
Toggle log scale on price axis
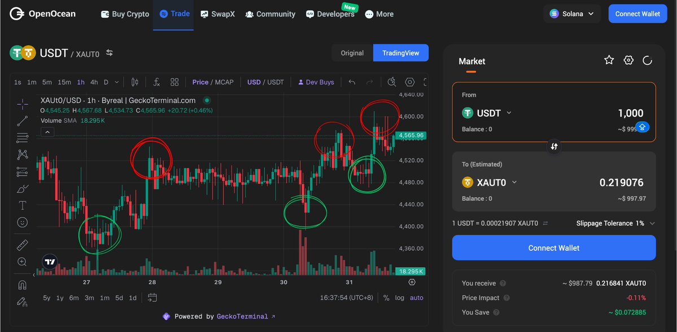tap(399, 298)
